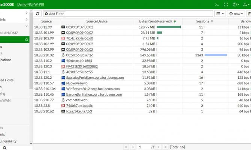251x150 pixels.
Task: Click the page number input field
Action: (x=144, y=147)
